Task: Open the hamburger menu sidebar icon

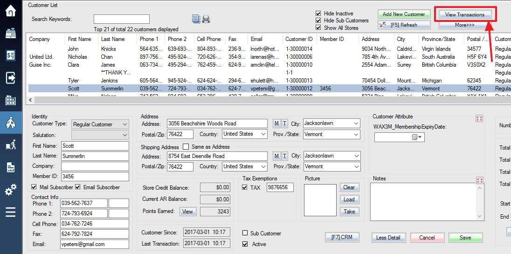Action: (x=10, y=212)
